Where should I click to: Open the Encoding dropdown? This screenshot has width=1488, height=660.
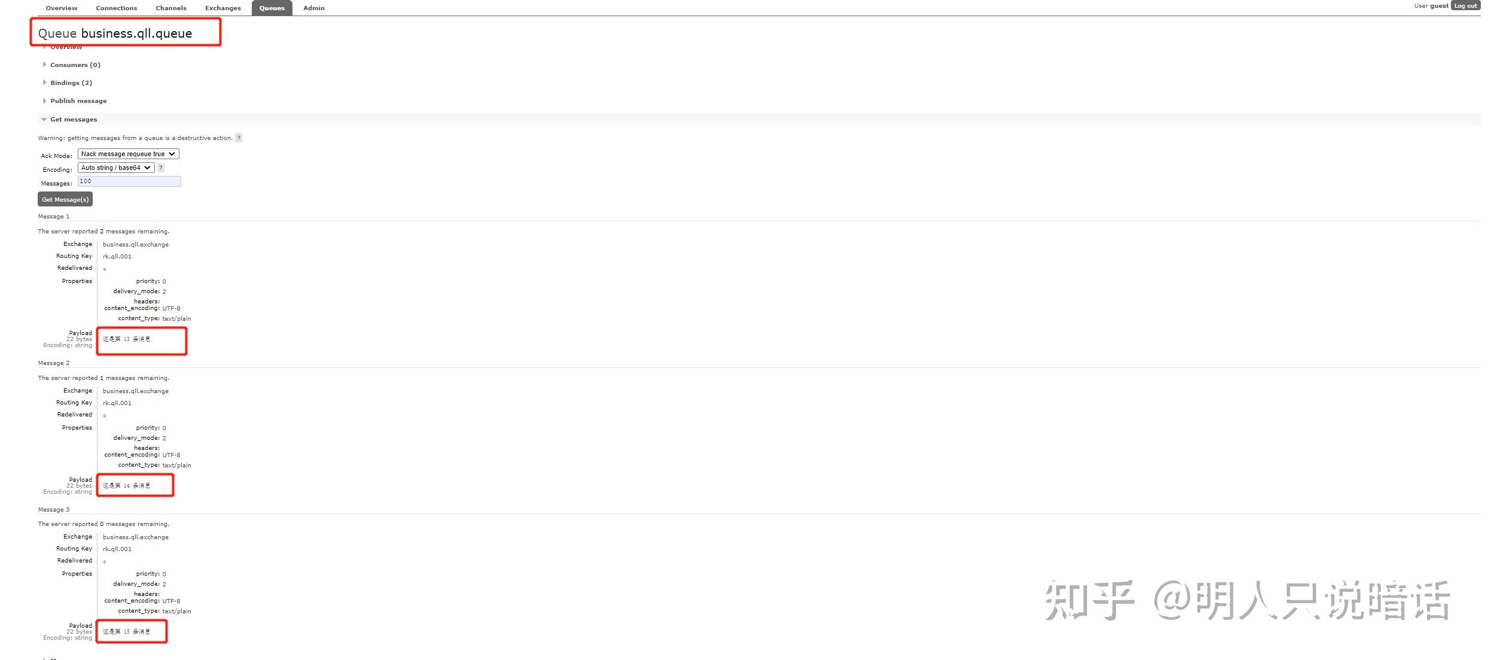[115, 168]
